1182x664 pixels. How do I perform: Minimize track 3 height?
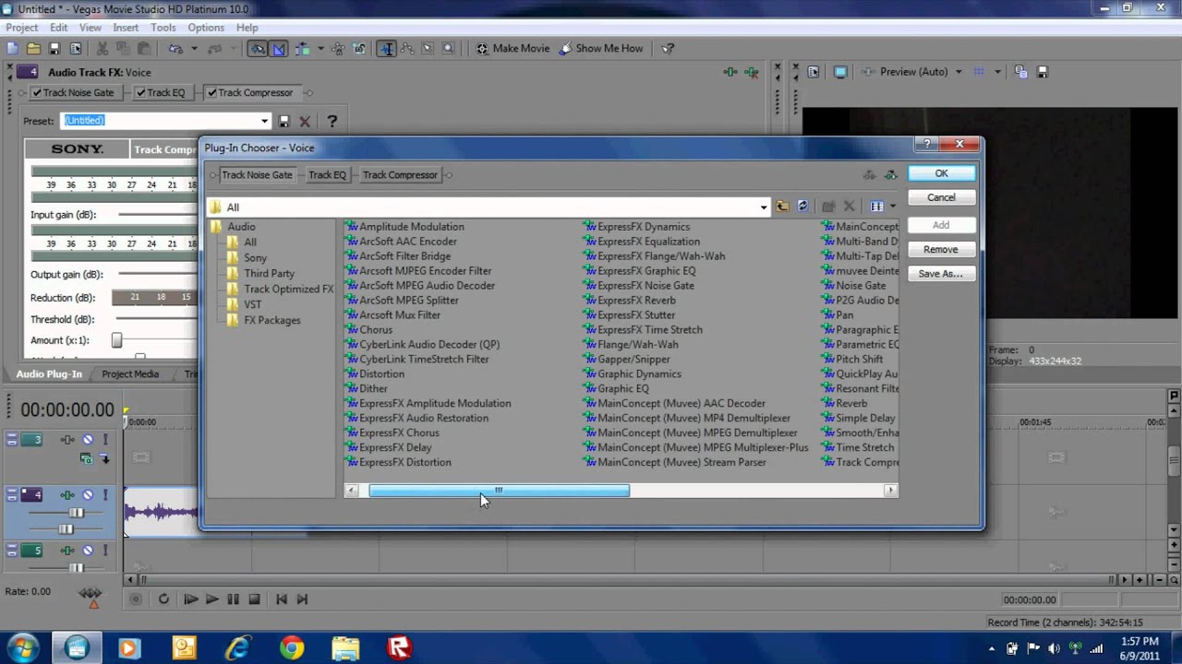pos(12,434)
